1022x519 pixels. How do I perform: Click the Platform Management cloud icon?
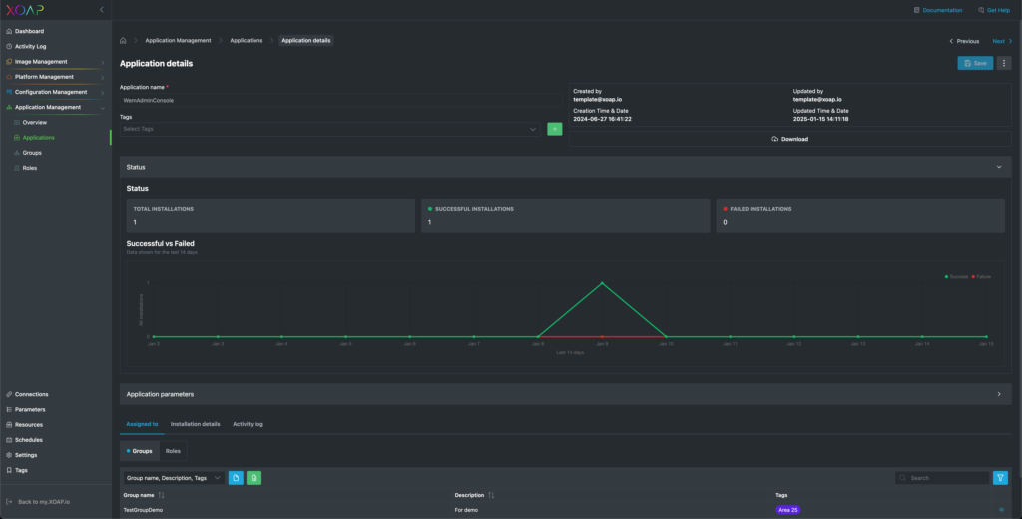click(x=9, y=77)
